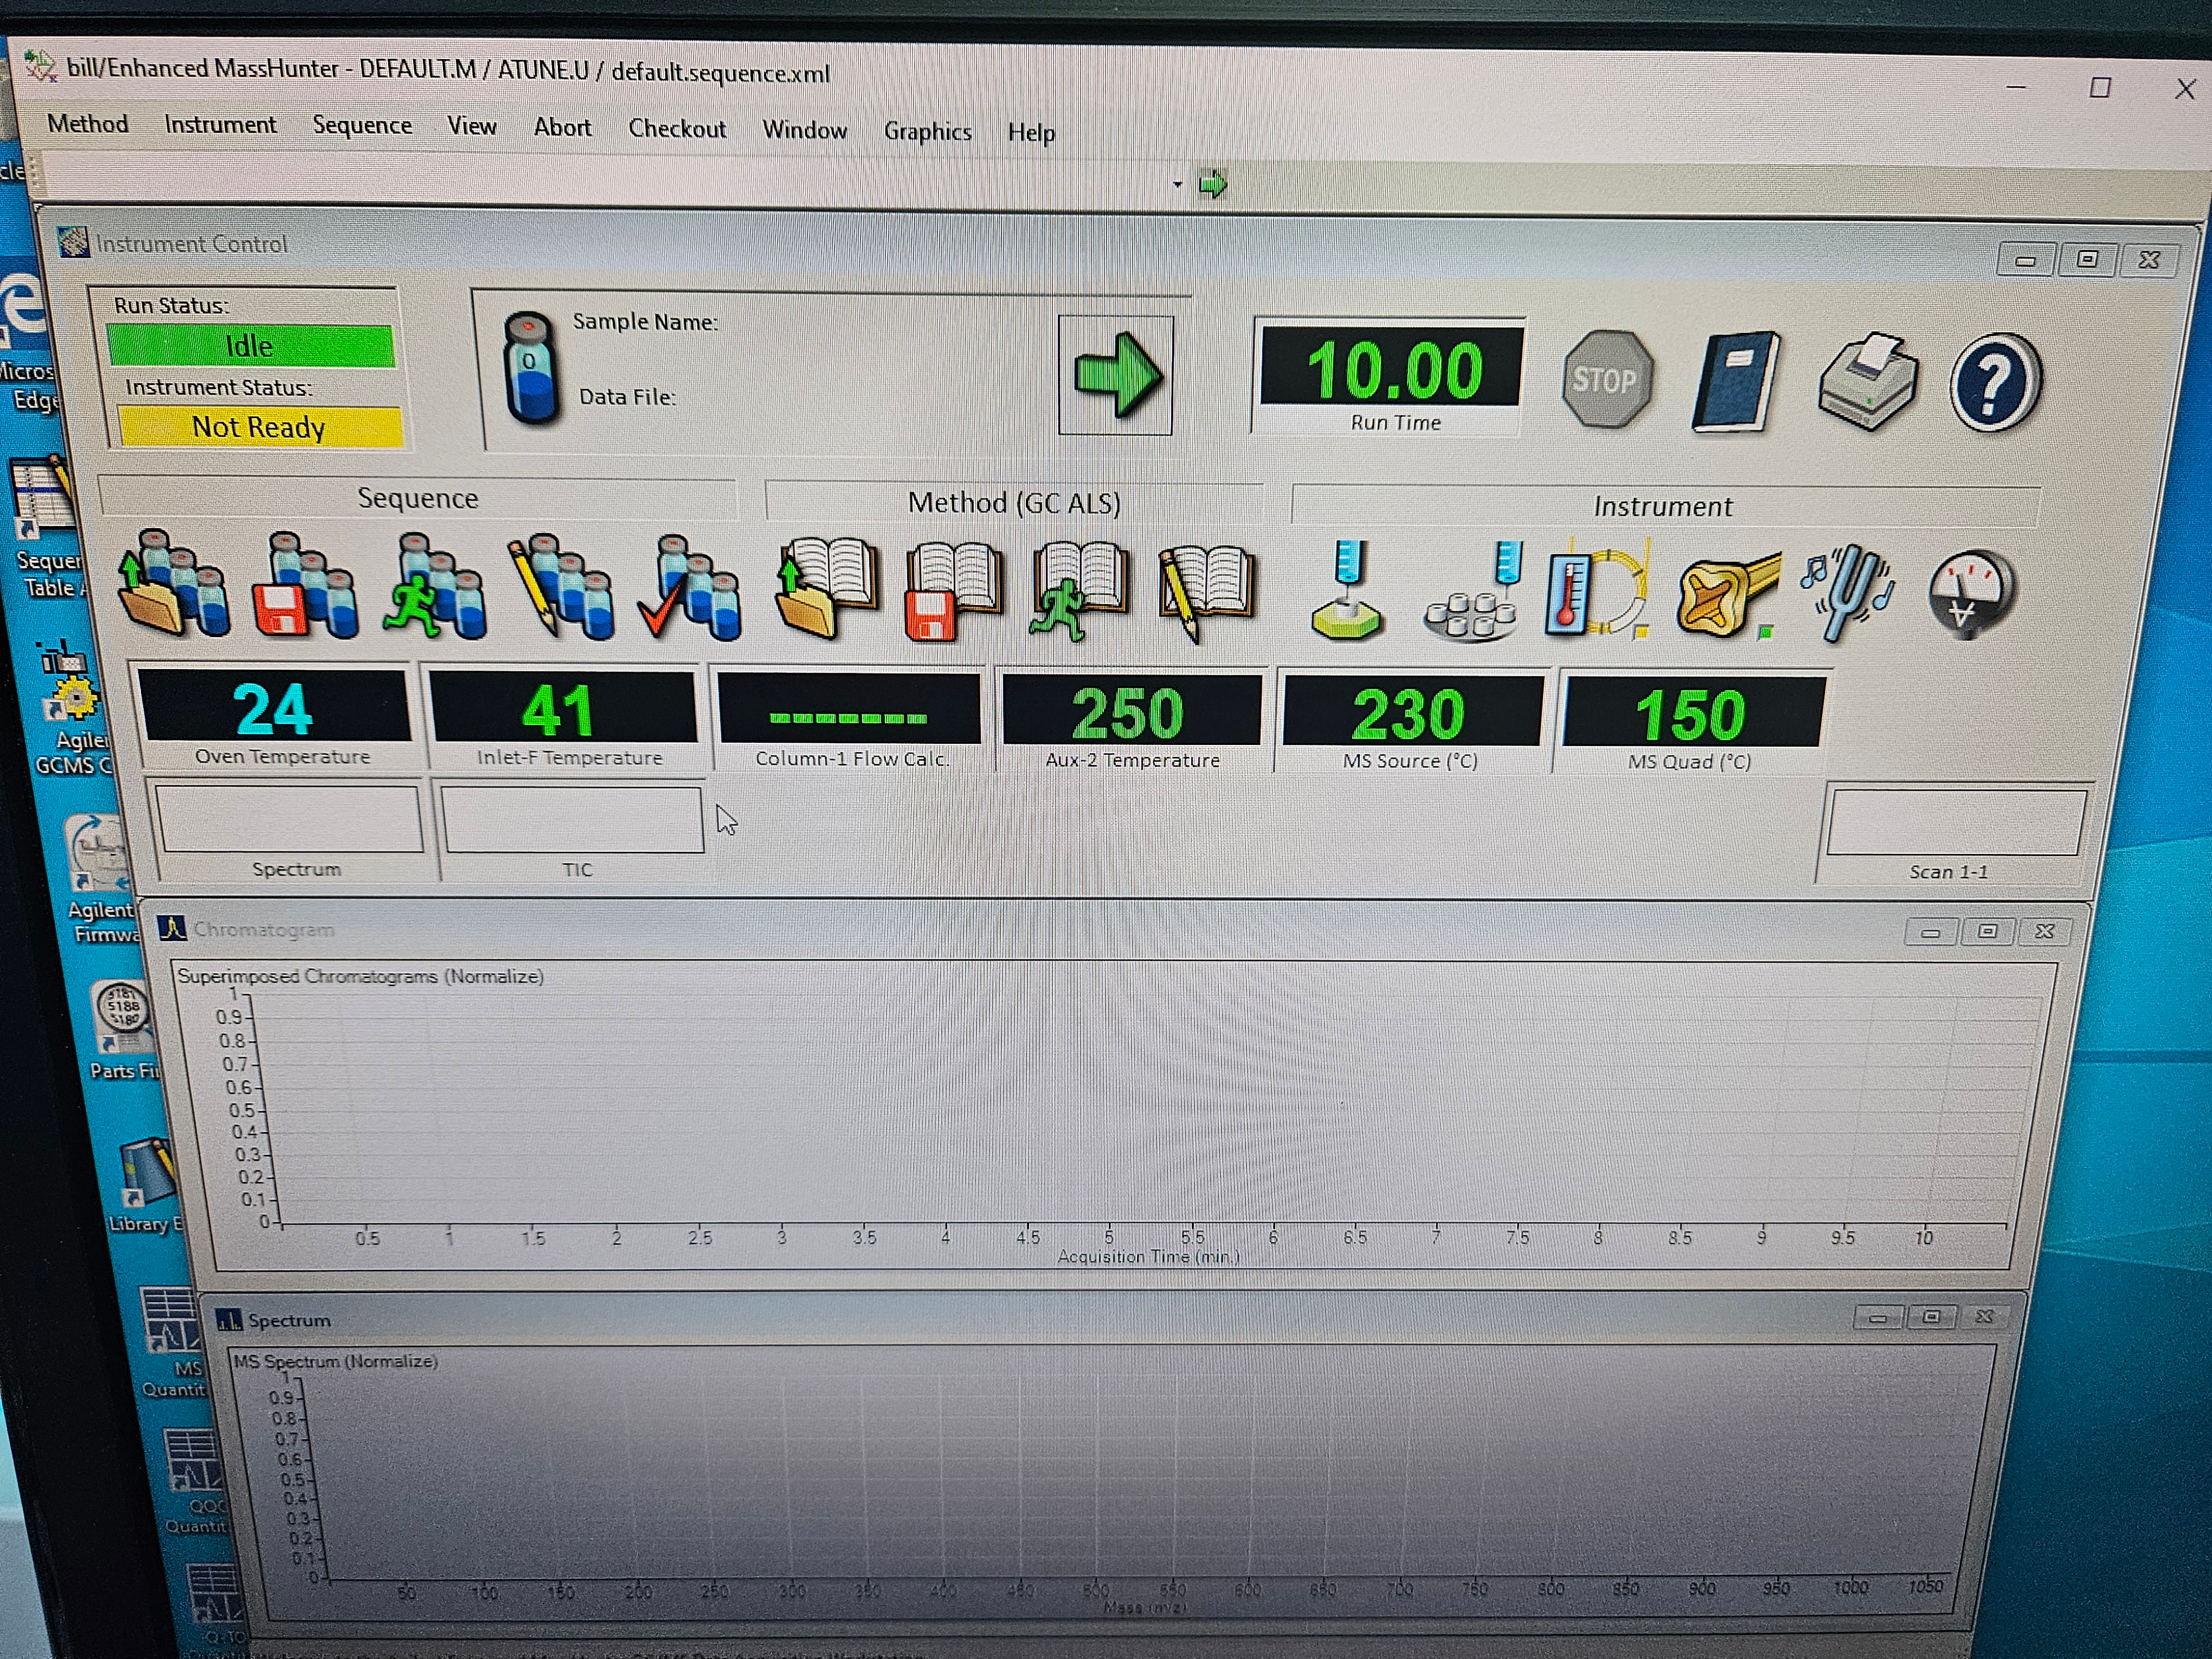Image resolution: width=2212 pixels, height=1659 pixels.
Task: Open the GC injector syringe icon
Action: (x=1347, y=590)
